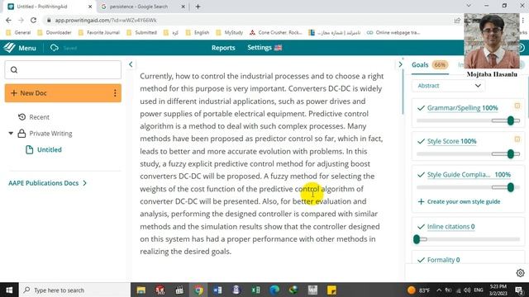Share this page from address bar
Screen dimensions: 529x297
pos(457,20)
